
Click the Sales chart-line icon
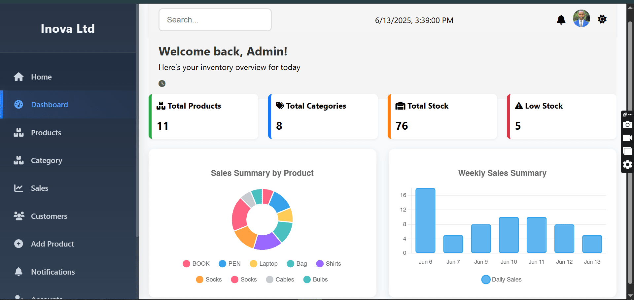18,188
